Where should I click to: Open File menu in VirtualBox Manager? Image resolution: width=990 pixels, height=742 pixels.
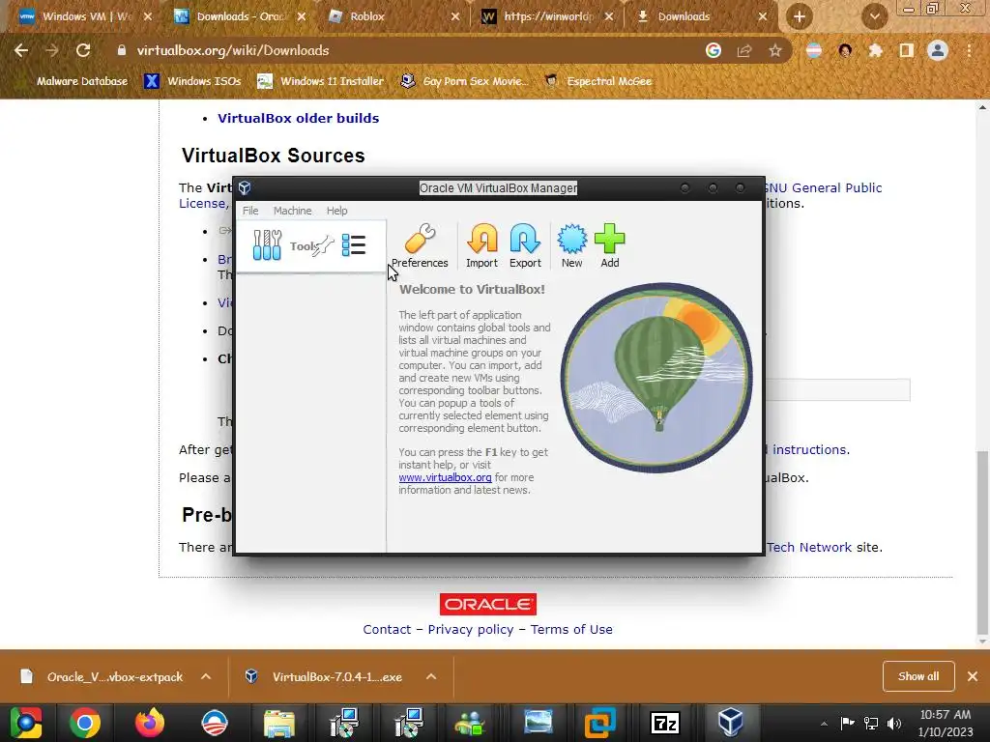250,211
